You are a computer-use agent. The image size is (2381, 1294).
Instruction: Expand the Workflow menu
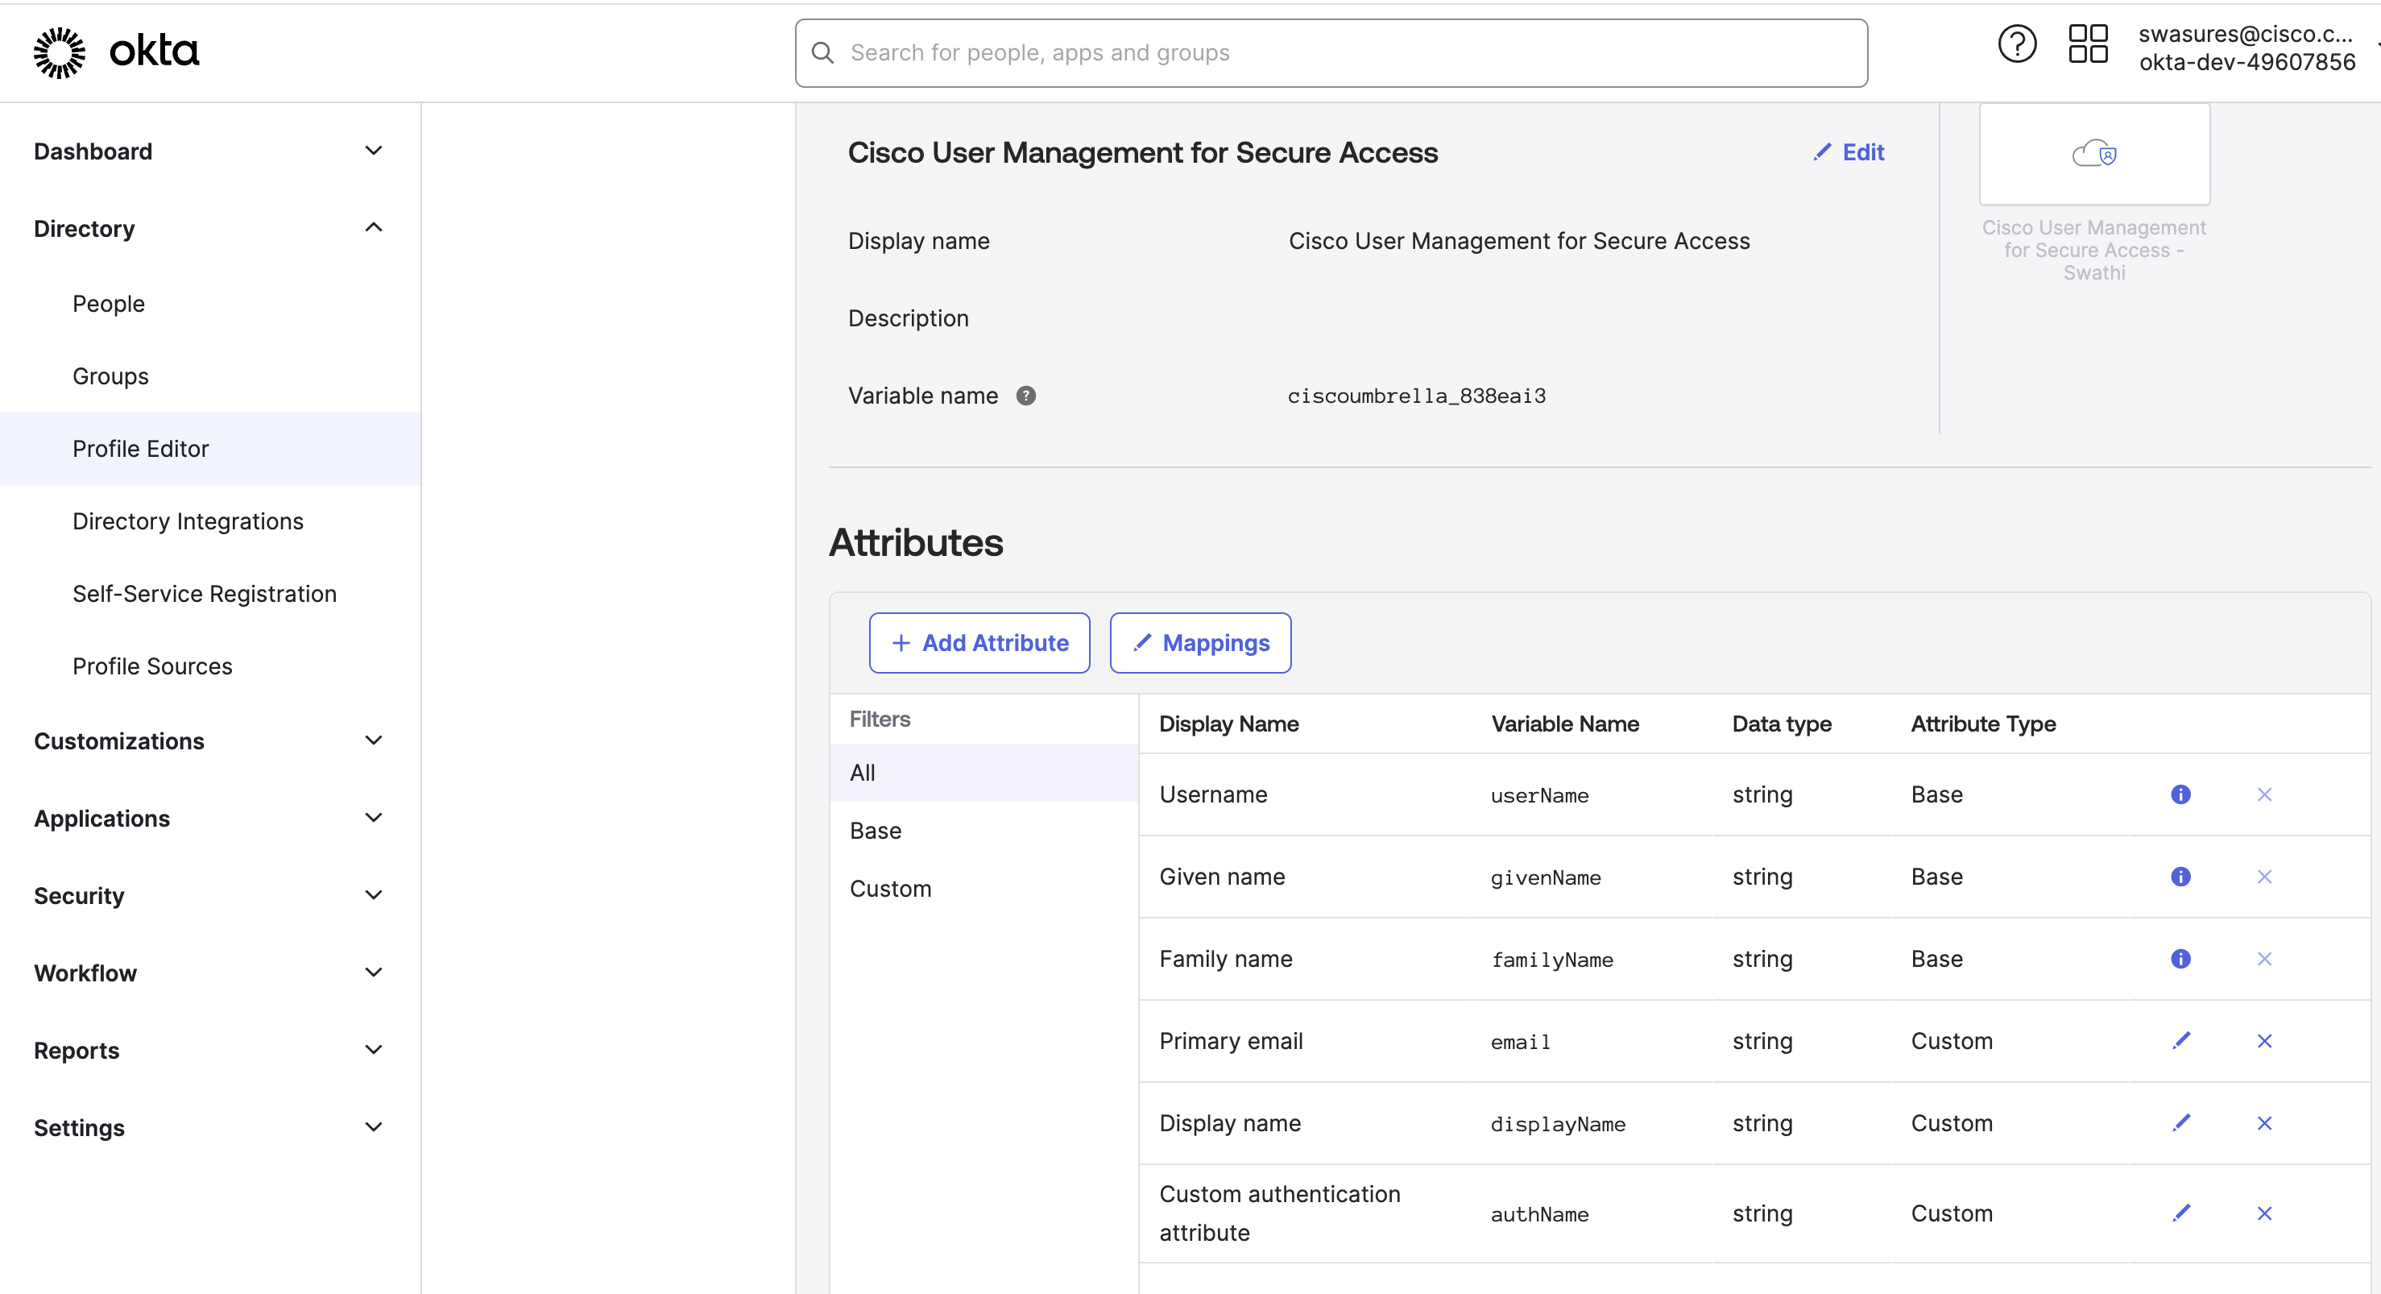[x=374, y=973]
